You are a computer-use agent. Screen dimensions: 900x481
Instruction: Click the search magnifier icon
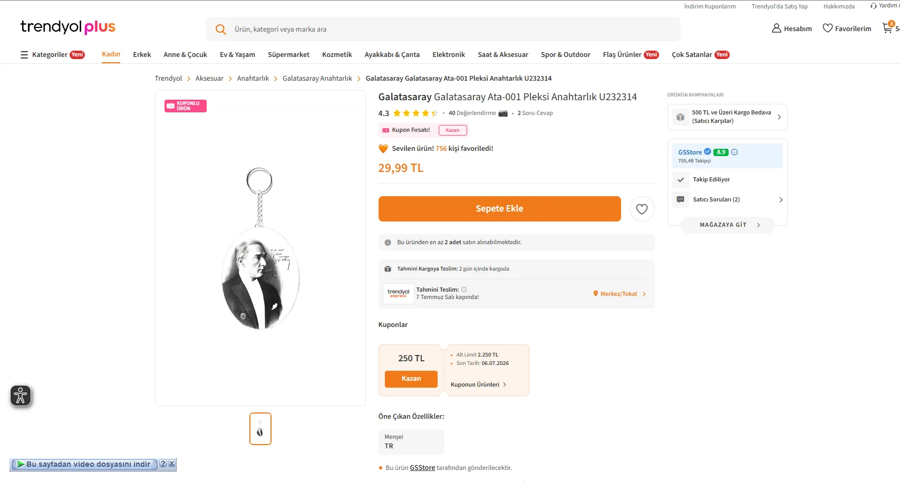coord(221,30)
